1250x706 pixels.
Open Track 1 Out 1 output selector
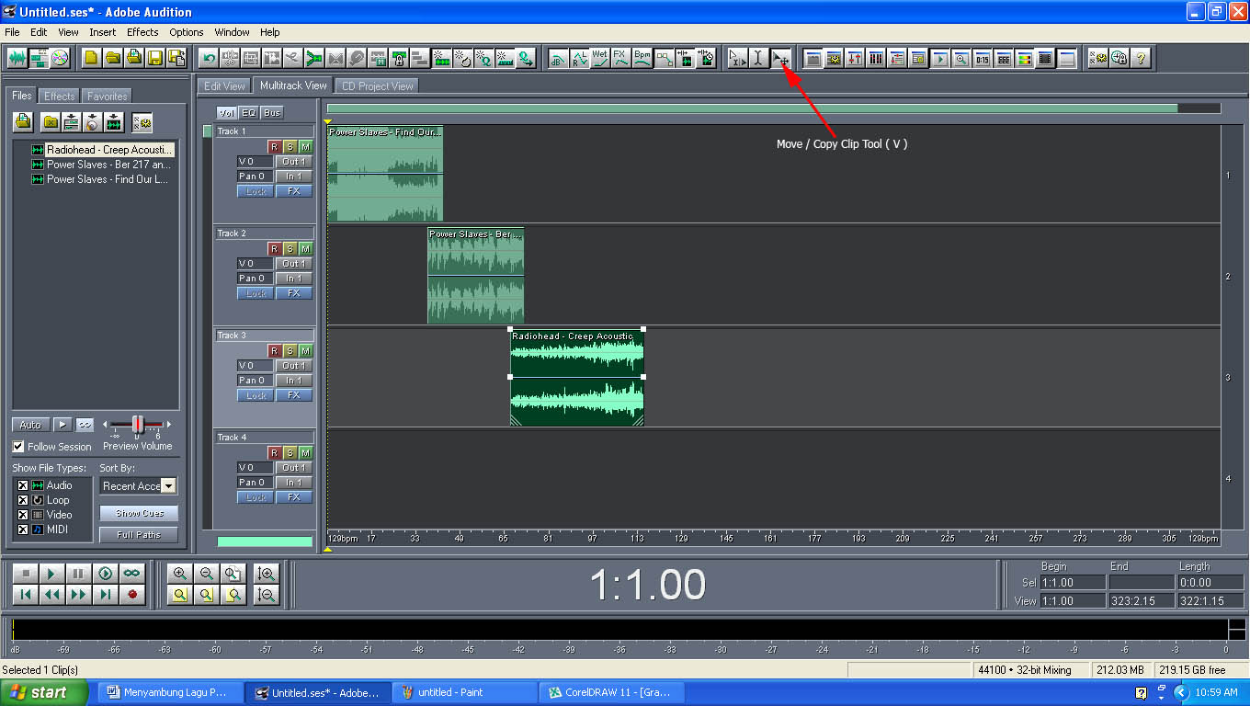tap(293, 162)
